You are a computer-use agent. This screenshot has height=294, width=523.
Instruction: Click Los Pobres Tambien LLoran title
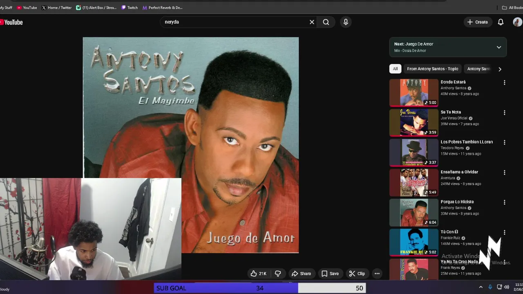coord(467,142)
